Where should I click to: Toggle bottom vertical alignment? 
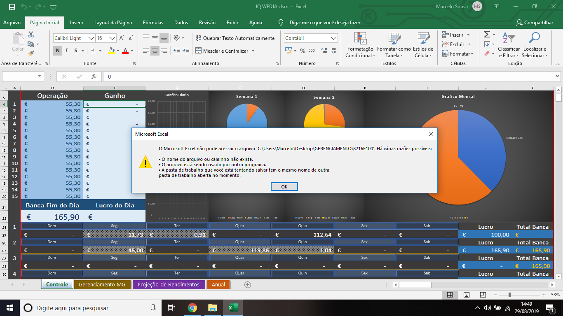click(164, 38)
